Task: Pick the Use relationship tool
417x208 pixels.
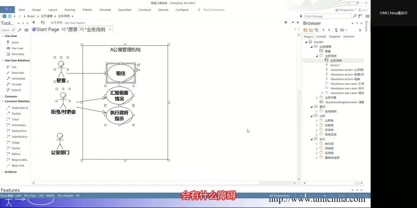Action: (x=12, y=67)
